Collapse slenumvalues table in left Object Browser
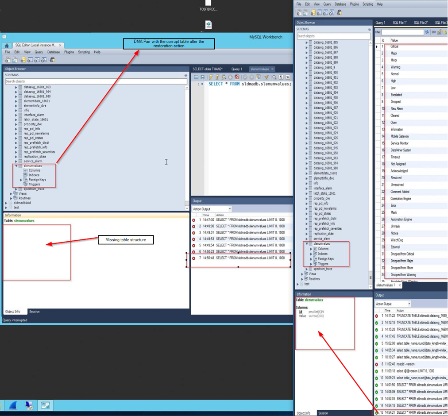Viewport: 448px width, 416px height. 16,166
